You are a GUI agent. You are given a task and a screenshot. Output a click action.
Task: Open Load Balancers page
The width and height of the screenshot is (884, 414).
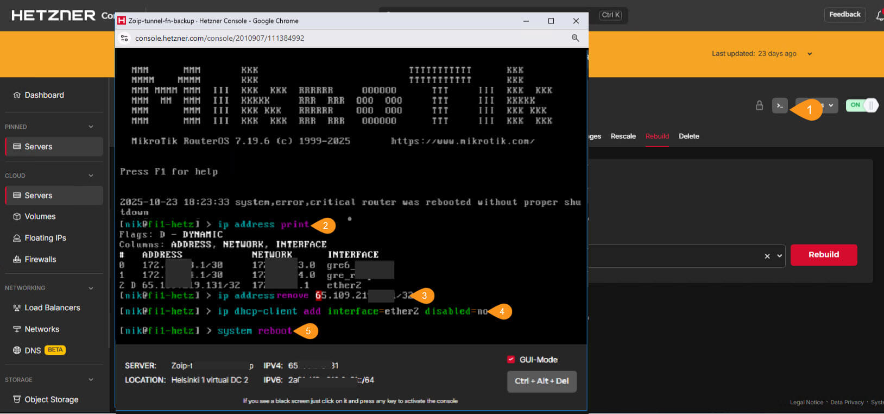[x=46, y=308]
